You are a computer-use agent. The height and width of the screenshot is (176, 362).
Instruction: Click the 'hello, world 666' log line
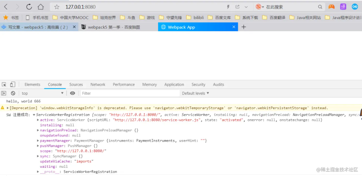(23, 101)
